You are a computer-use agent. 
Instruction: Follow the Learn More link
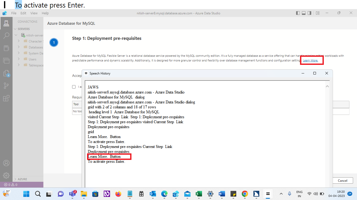(311, 60)
